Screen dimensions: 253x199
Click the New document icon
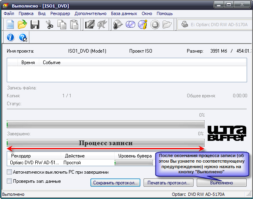coord(10,25)
